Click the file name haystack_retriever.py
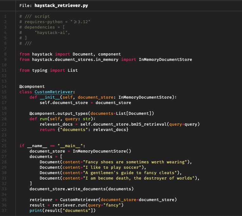The image size is (242, 216). (x=61, y=5)
